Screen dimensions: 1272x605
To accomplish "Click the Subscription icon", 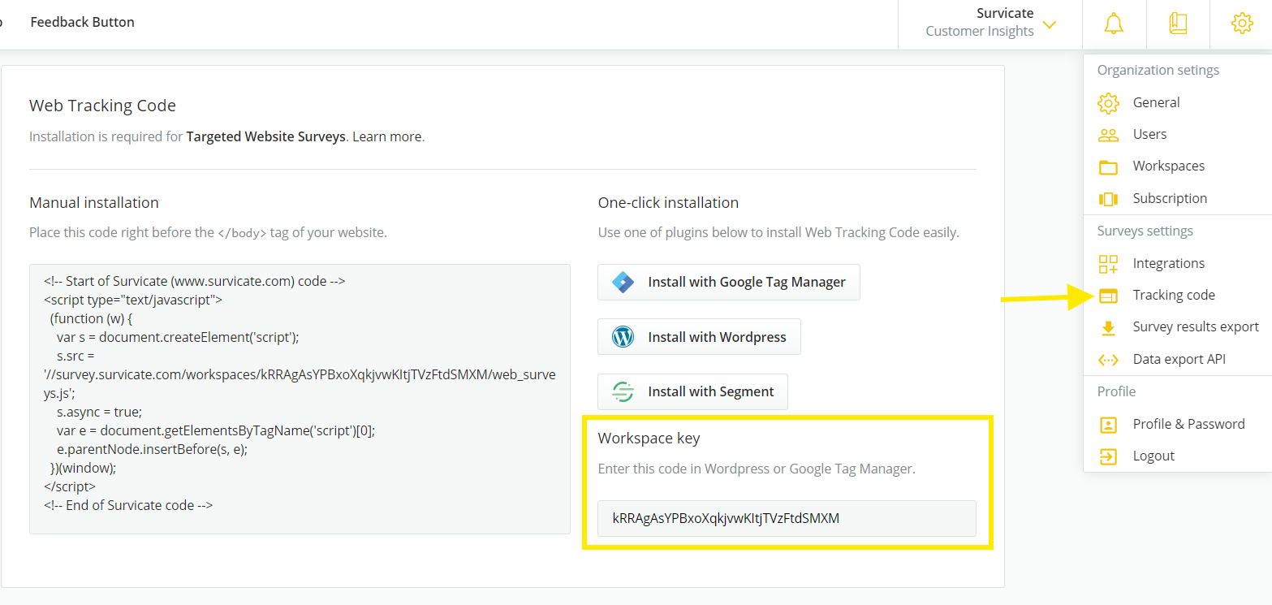I will pyautogui.click(x=1108, y=199).
